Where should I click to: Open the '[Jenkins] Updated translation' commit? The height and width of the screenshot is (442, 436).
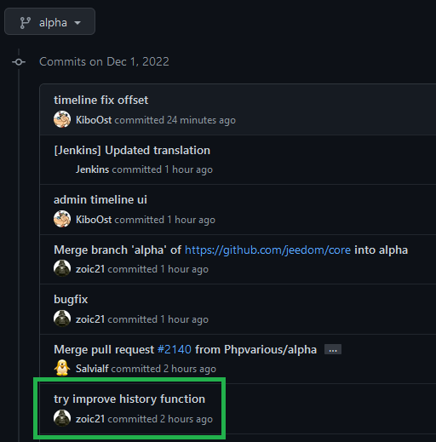(x=132, y=150)
